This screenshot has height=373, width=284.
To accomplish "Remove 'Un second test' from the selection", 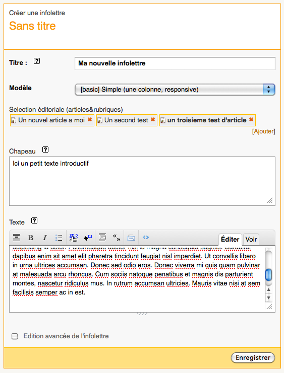I will tap(153, 120).
